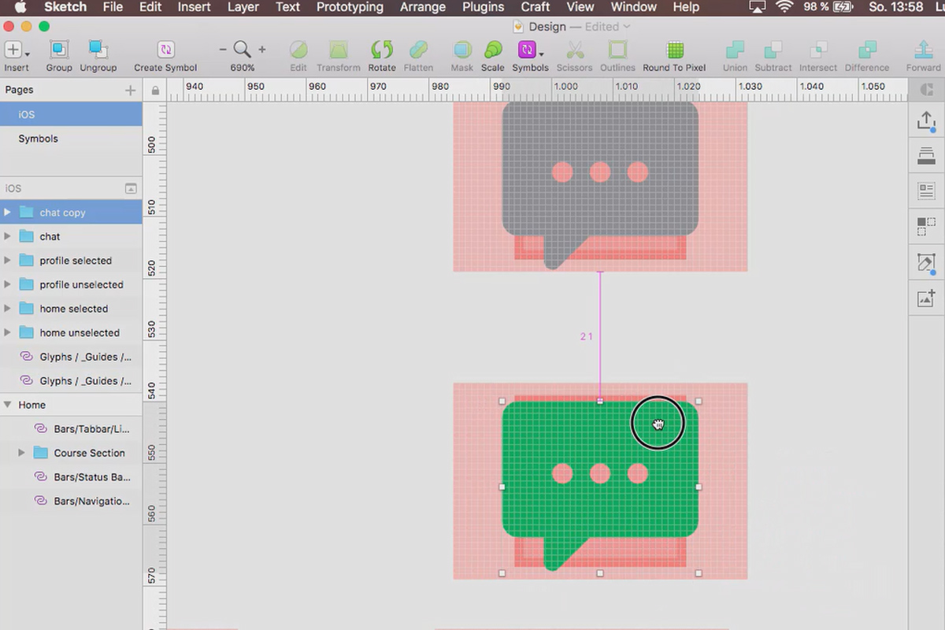Click the Wi-Fi status icon
Image resolution: width=945 pixels, height=630 pixels.
coord(784,7)
